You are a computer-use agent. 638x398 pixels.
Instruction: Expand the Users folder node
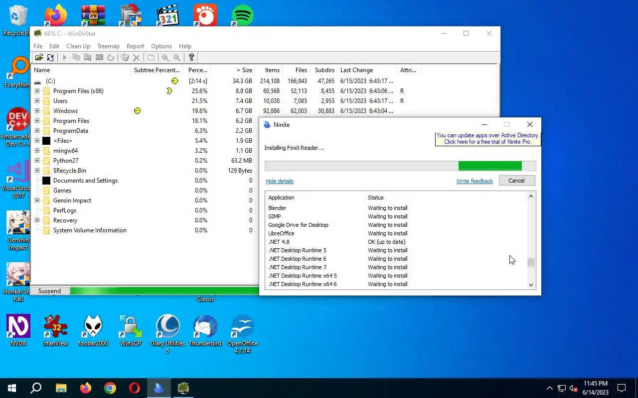37,101
